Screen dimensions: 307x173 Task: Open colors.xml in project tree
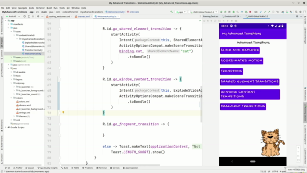[24, 101]
